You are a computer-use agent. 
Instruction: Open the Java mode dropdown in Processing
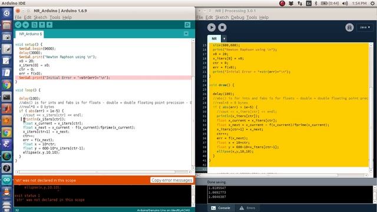tap(365, 28)
